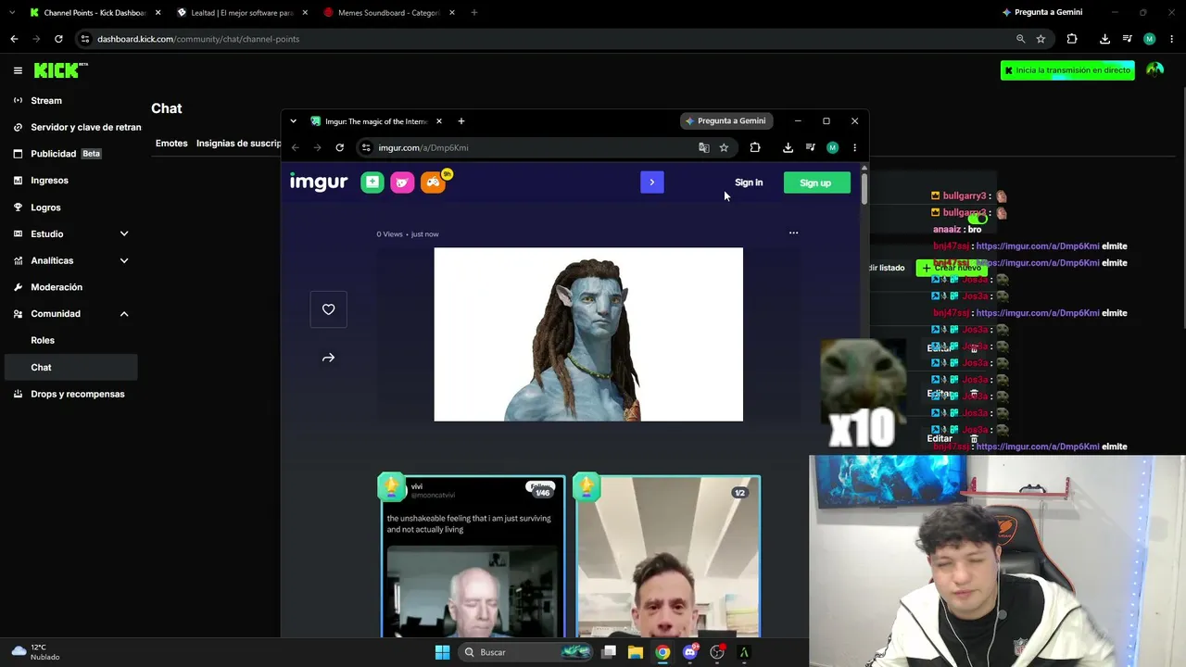Collapse the Comunidad section chevron
This screenshot has width=1186, height=667.
[x=124, y=314]
